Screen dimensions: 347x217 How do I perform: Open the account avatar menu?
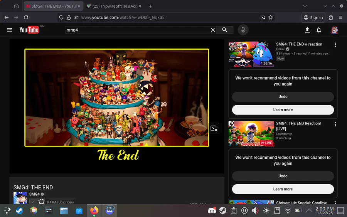click(x=334, y=30)
